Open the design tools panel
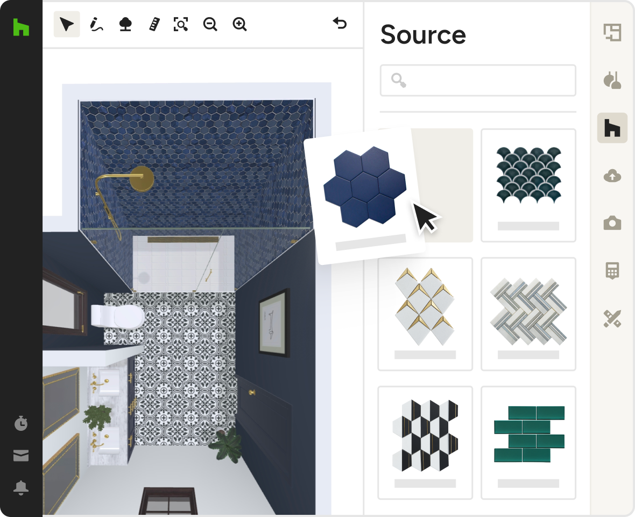Viewport: 635px width, 517px height. click(x=612, y=317)
